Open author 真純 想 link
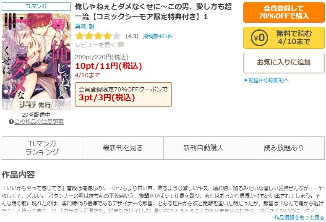 [x=85, y=26]
